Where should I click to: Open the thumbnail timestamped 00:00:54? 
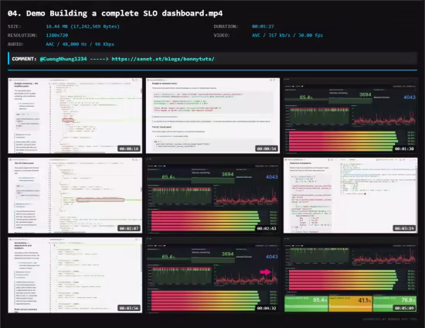click(212, 115)
